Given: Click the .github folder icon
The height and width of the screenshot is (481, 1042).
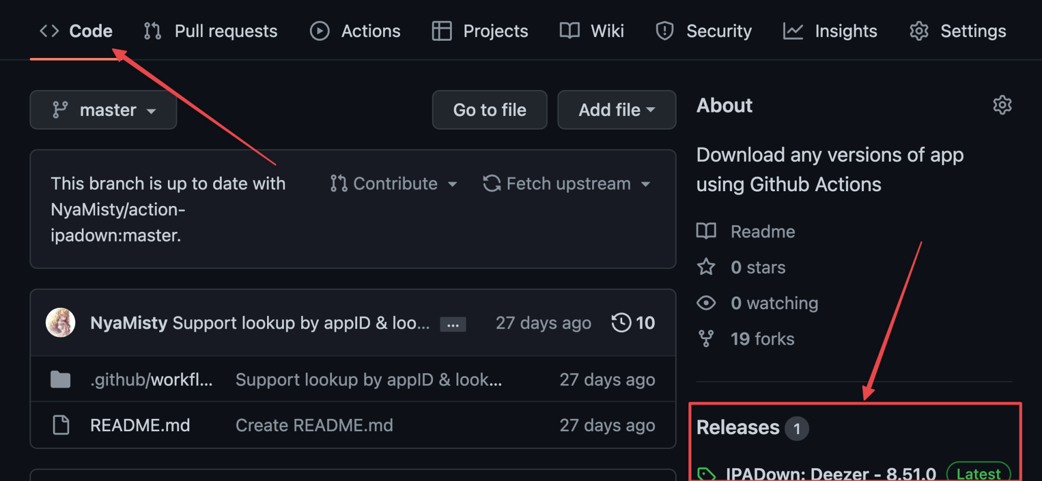Looking at the screenshot, I should tap(61, 379).
